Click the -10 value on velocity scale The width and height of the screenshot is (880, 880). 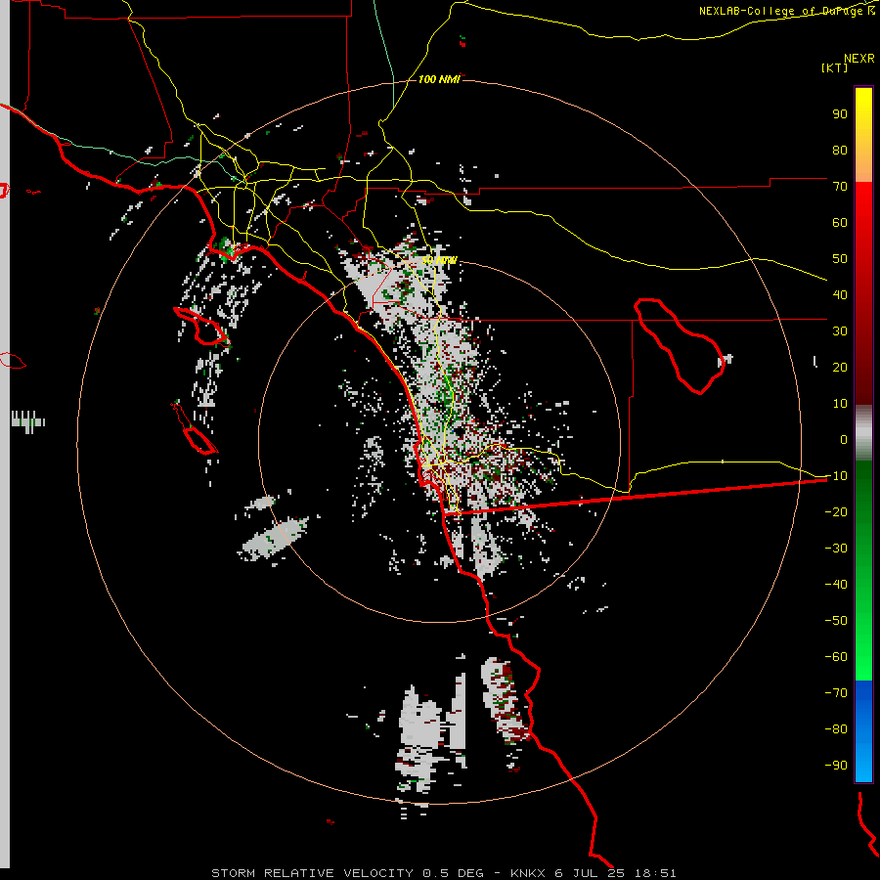(x=836, y=476)
